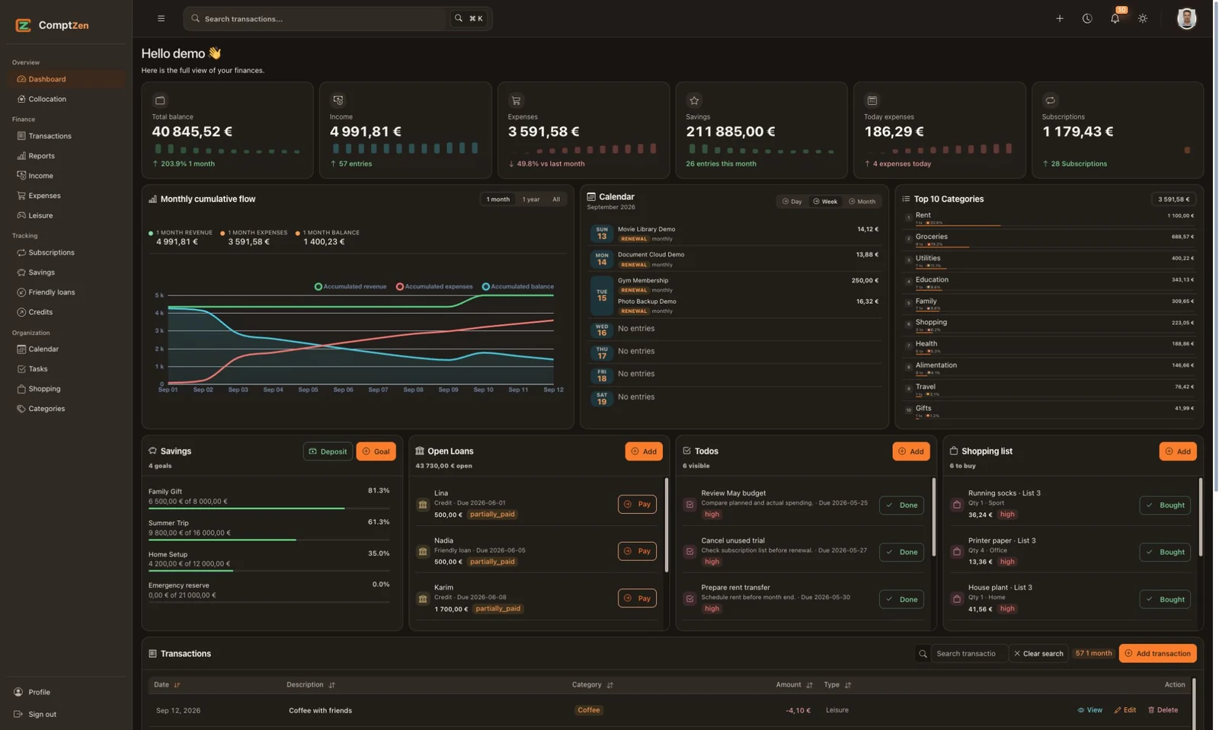This screenshot has height=730, width=1219.
Task: Toggle the Accumulated balance legend series
Action: (518, 287)
